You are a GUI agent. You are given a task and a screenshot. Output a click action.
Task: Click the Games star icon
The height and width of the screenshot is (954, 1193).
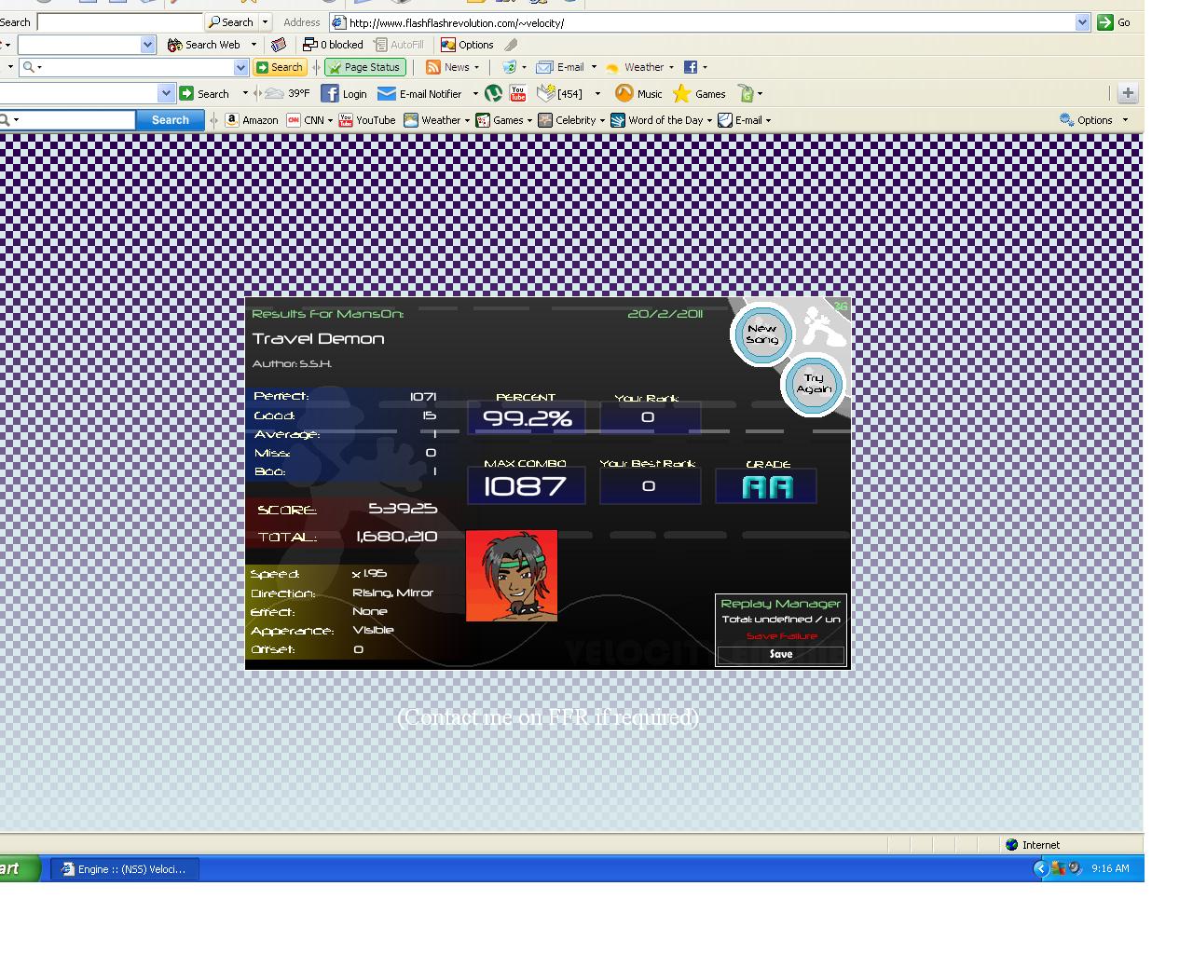(682, 93)
